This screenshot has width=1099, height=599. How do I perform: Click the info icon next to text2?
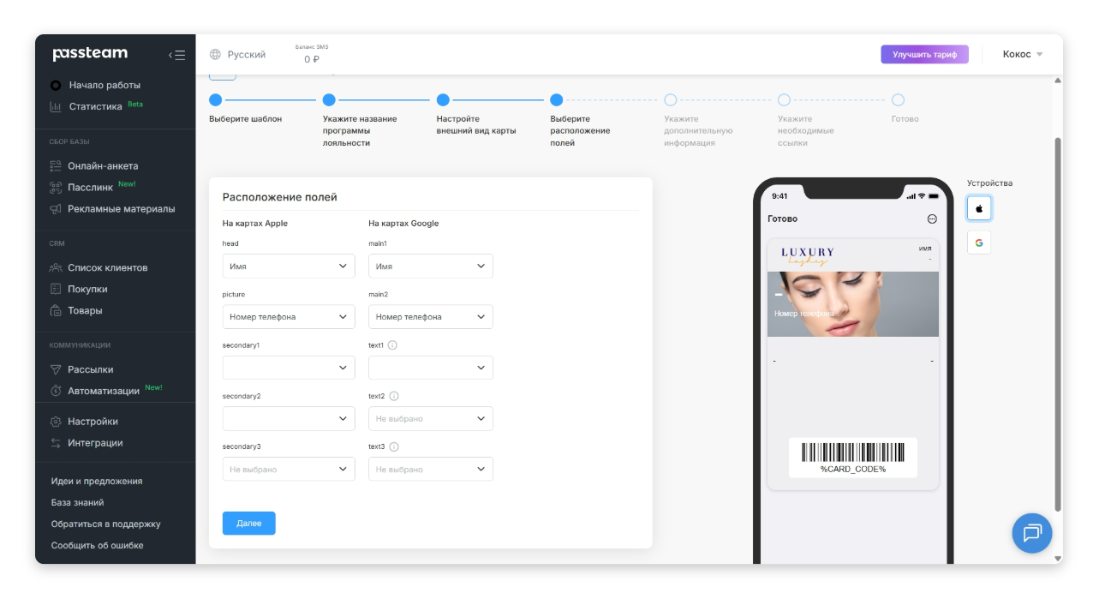pyautogui.click(x=394, y=396)
